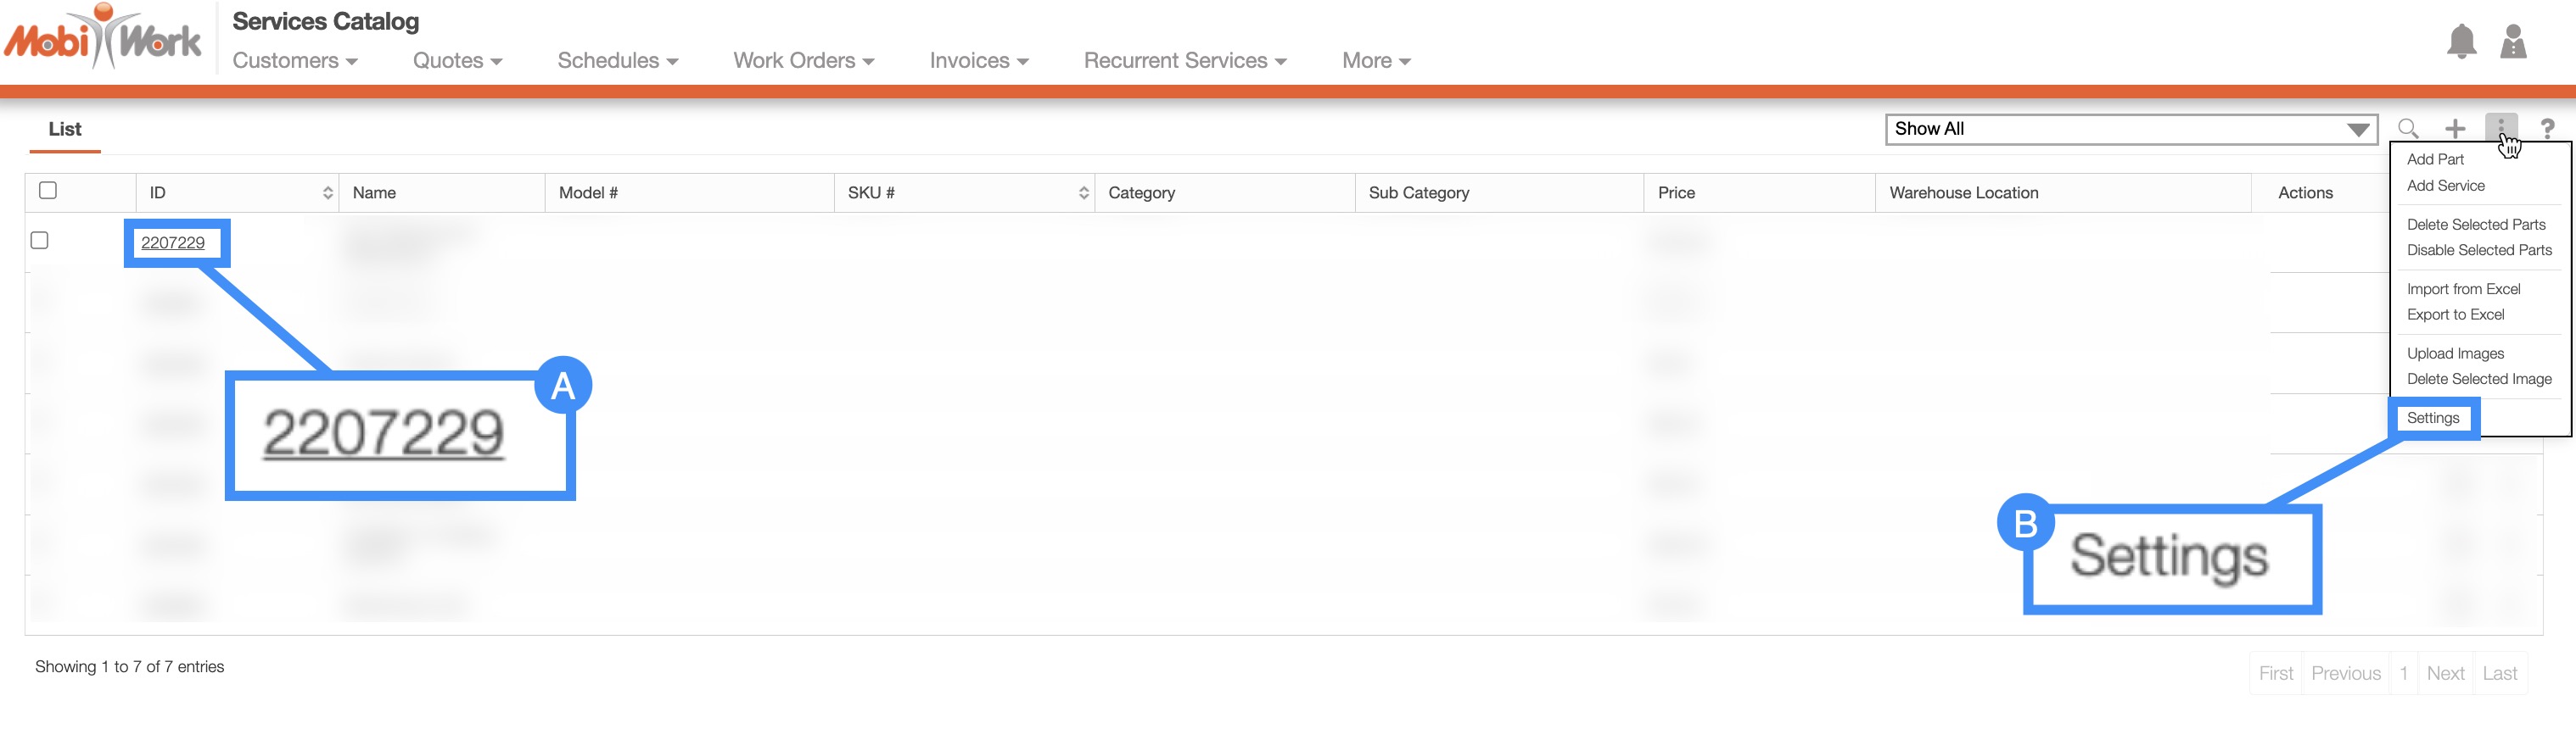2576x751 pixels.
Task: Switch to the List tab
Action: click(x=65, y=130)
